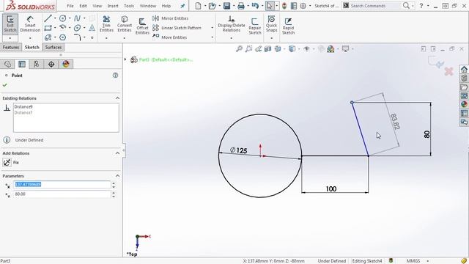Click the Print icon
This screenshot has height=264, width=469.
coord(241,6)
